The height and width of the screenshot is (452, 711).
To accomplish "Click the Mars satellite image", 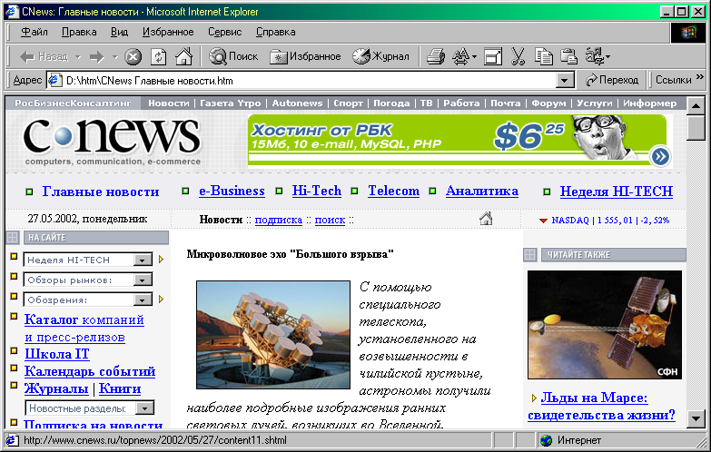I will (605, 325).
